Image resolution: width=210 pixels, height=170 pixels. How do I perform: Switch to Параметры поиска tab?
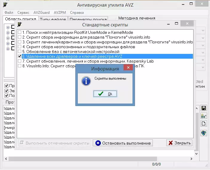click(88, 19)
